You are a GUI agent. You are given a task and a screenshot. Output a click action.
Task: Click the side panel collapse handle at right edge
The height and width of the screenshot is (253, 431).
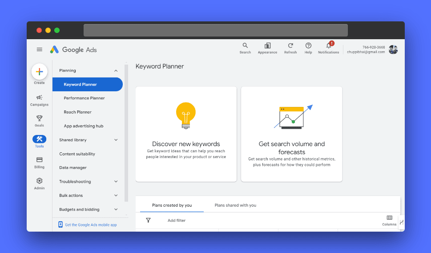tap(402, 222)
